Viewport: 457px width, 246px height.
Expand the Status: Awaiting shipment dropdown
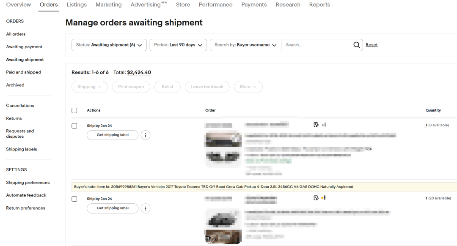coord(109,45)
